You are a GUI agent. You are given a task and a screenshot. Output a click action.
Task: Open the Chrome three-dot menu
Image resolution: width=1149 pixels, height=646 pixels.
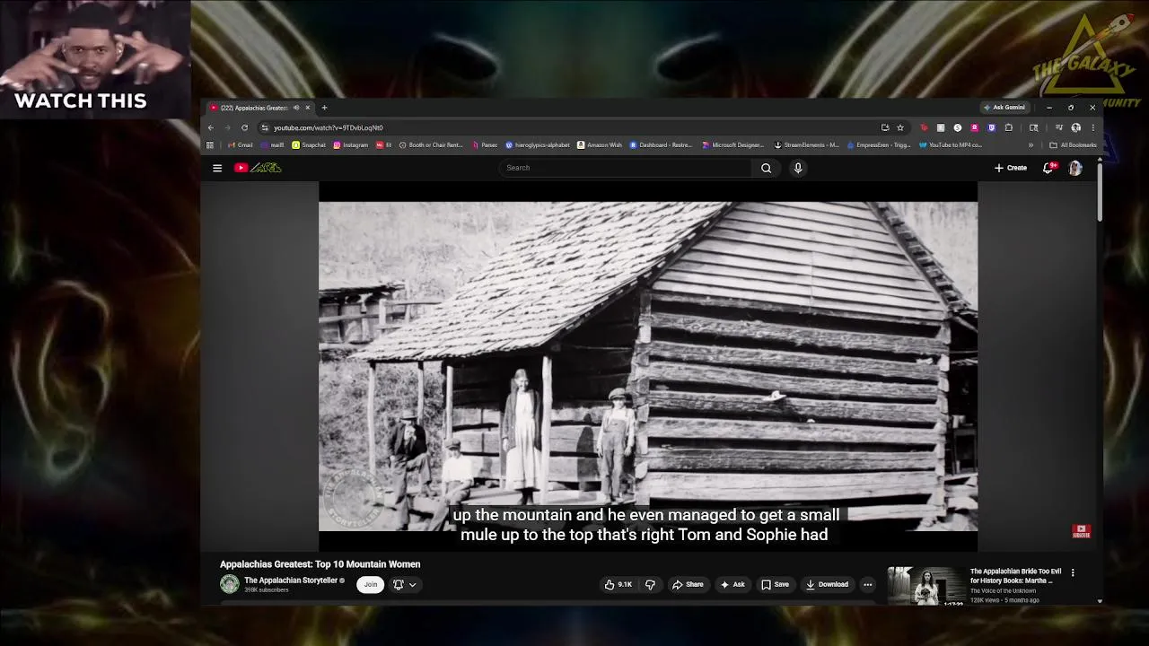(x=1092, y=127)
